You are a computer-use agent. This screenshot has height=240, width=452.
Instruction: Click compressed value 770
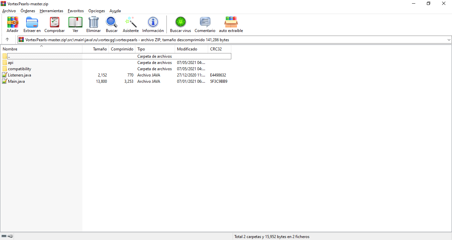[130, 75]
